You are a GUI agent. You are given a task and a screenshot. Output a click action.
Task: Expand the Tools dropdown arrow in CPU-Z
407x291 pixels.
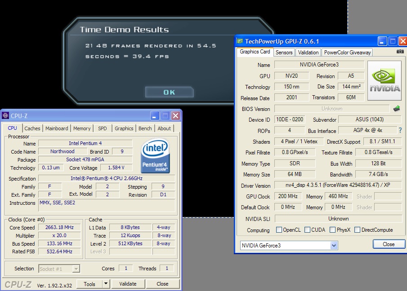pos(106,284)
